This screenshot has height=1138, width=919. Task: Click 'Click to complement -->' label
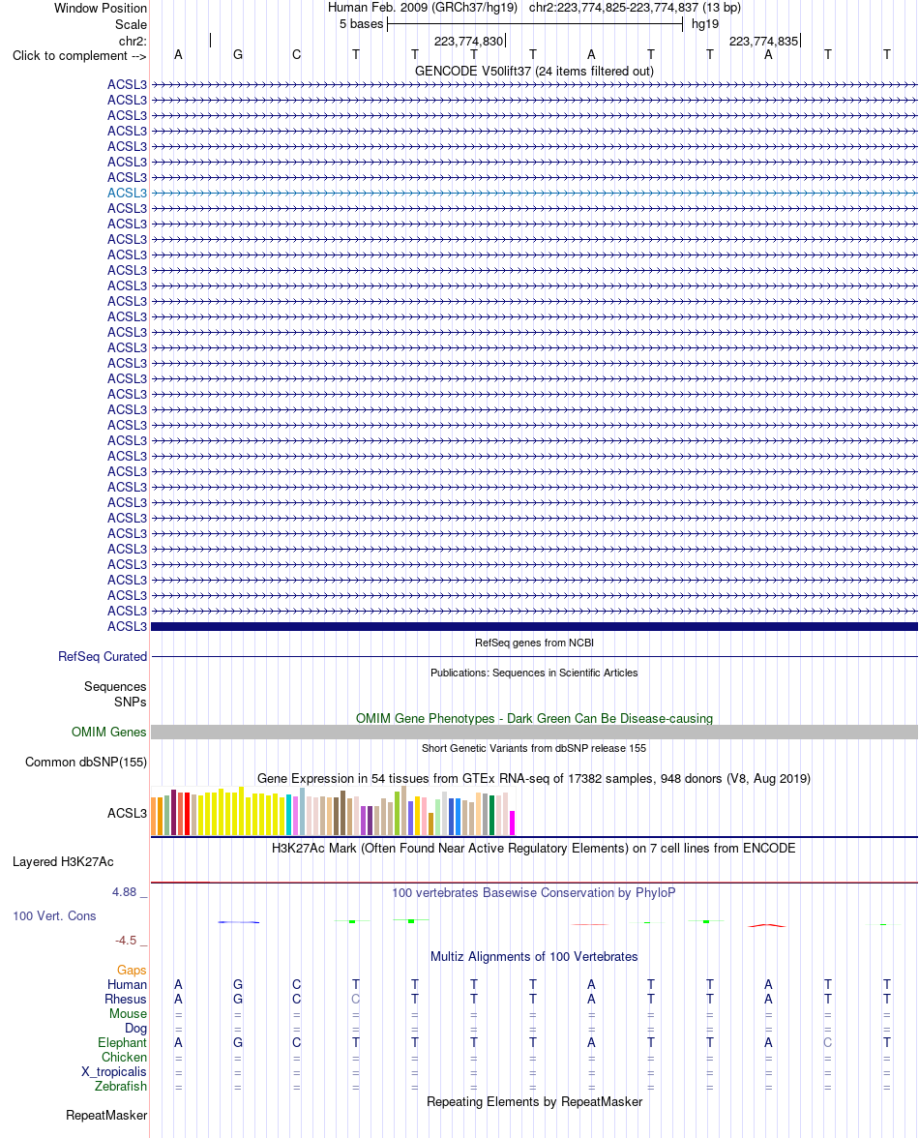pos(79,56)
